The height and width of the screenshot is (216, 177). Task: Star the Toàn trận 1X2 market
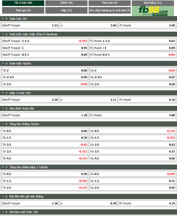(7, 18)
